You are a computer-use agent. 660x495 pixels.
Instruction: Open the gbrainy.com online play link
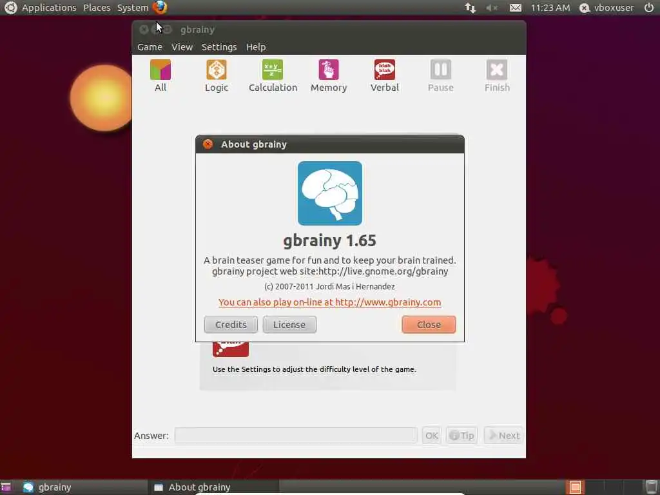(329, 302)
